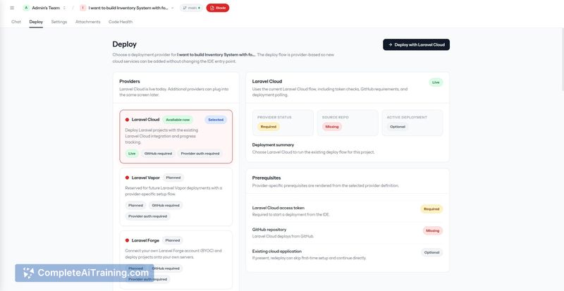Image resolution: width=564 pixels, height=291 pixels.
Task: Click the Planned badge beside Laravel Forge title
Action: tap(172, 240)
